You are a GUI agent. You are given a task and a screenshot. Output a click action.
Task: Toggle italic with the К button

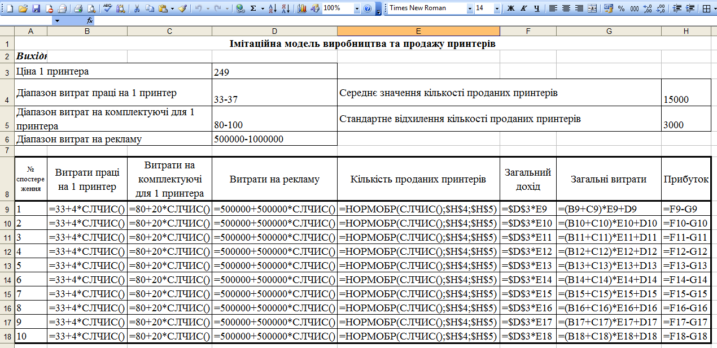524,8
